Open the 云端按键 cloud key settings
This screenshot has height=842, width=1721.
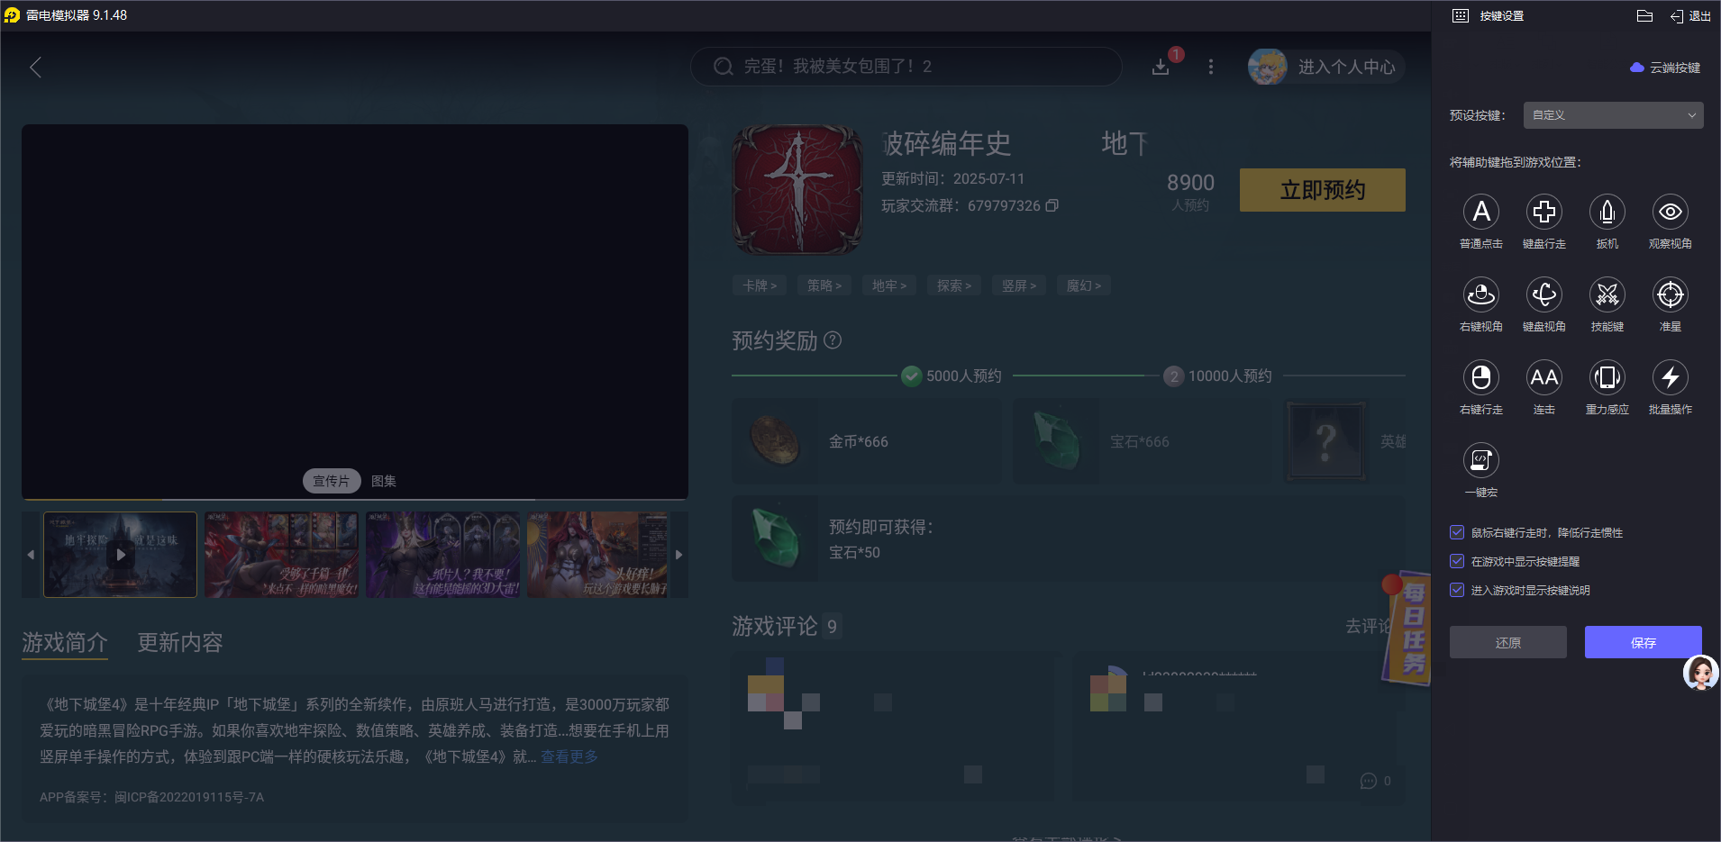(x=1665, y=68)
